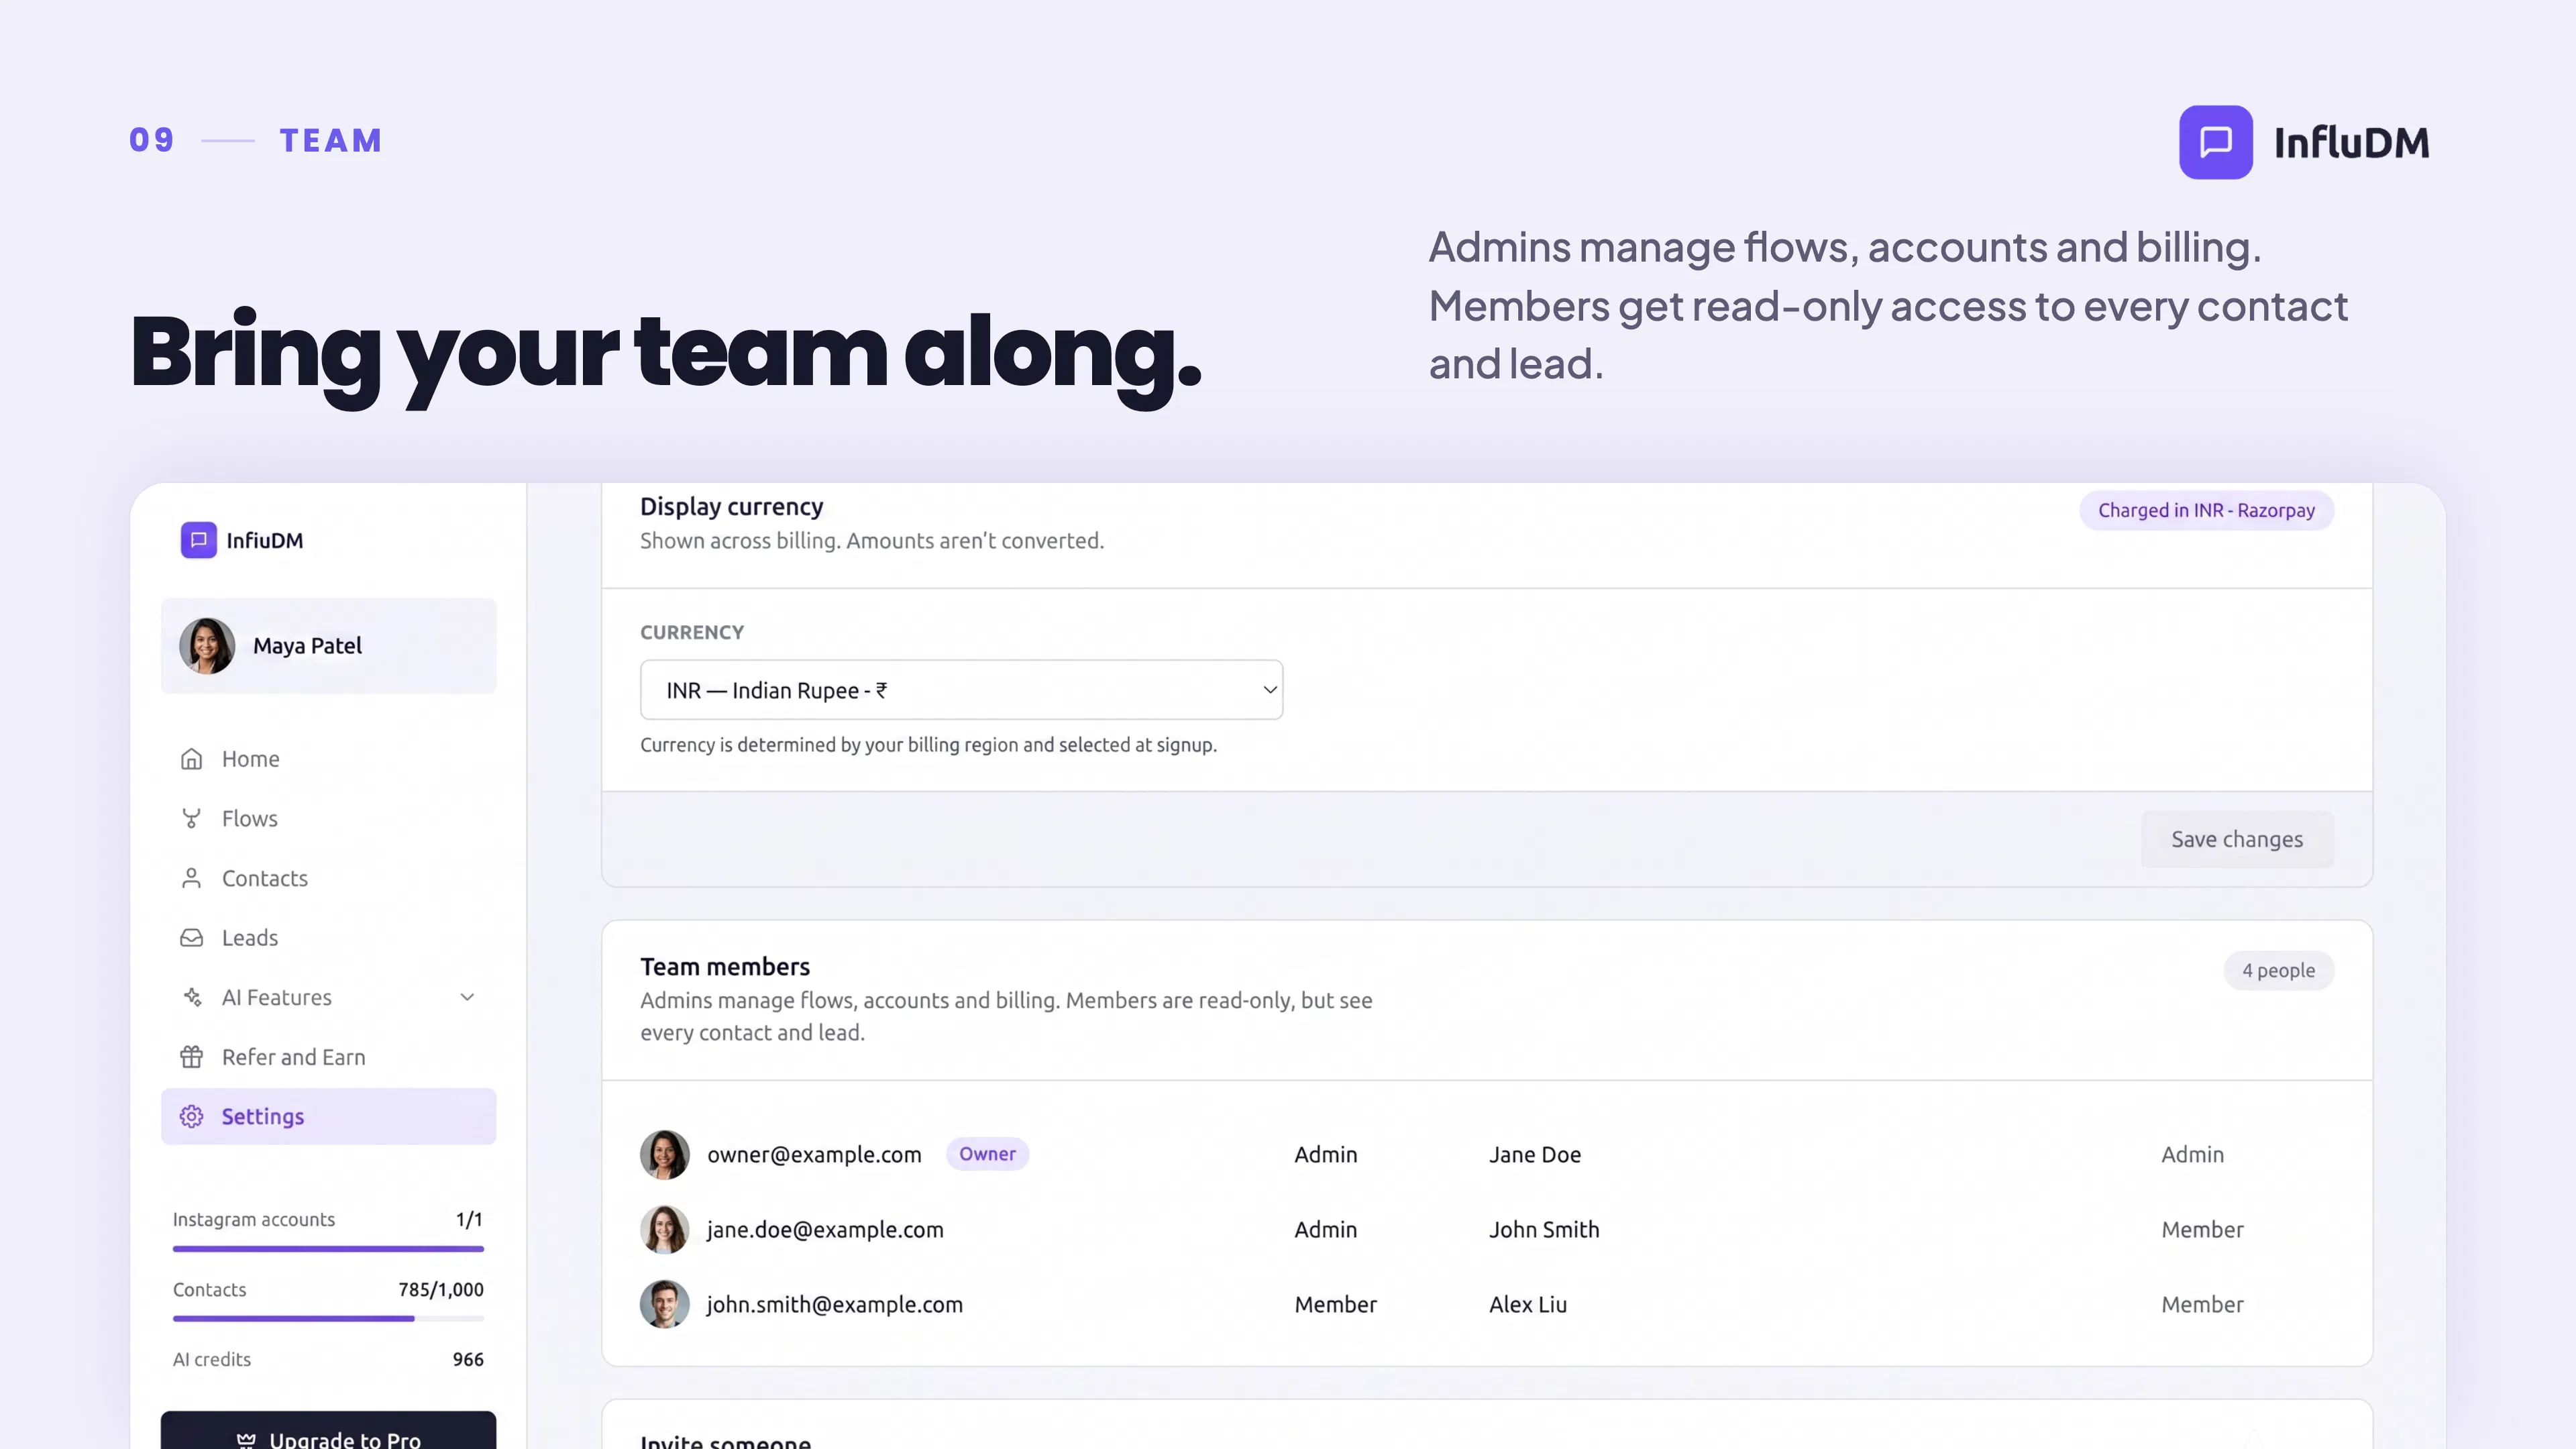Click the AI Features sparkle icon
The image size is (2576, 1449).
[x=191, y=997]
